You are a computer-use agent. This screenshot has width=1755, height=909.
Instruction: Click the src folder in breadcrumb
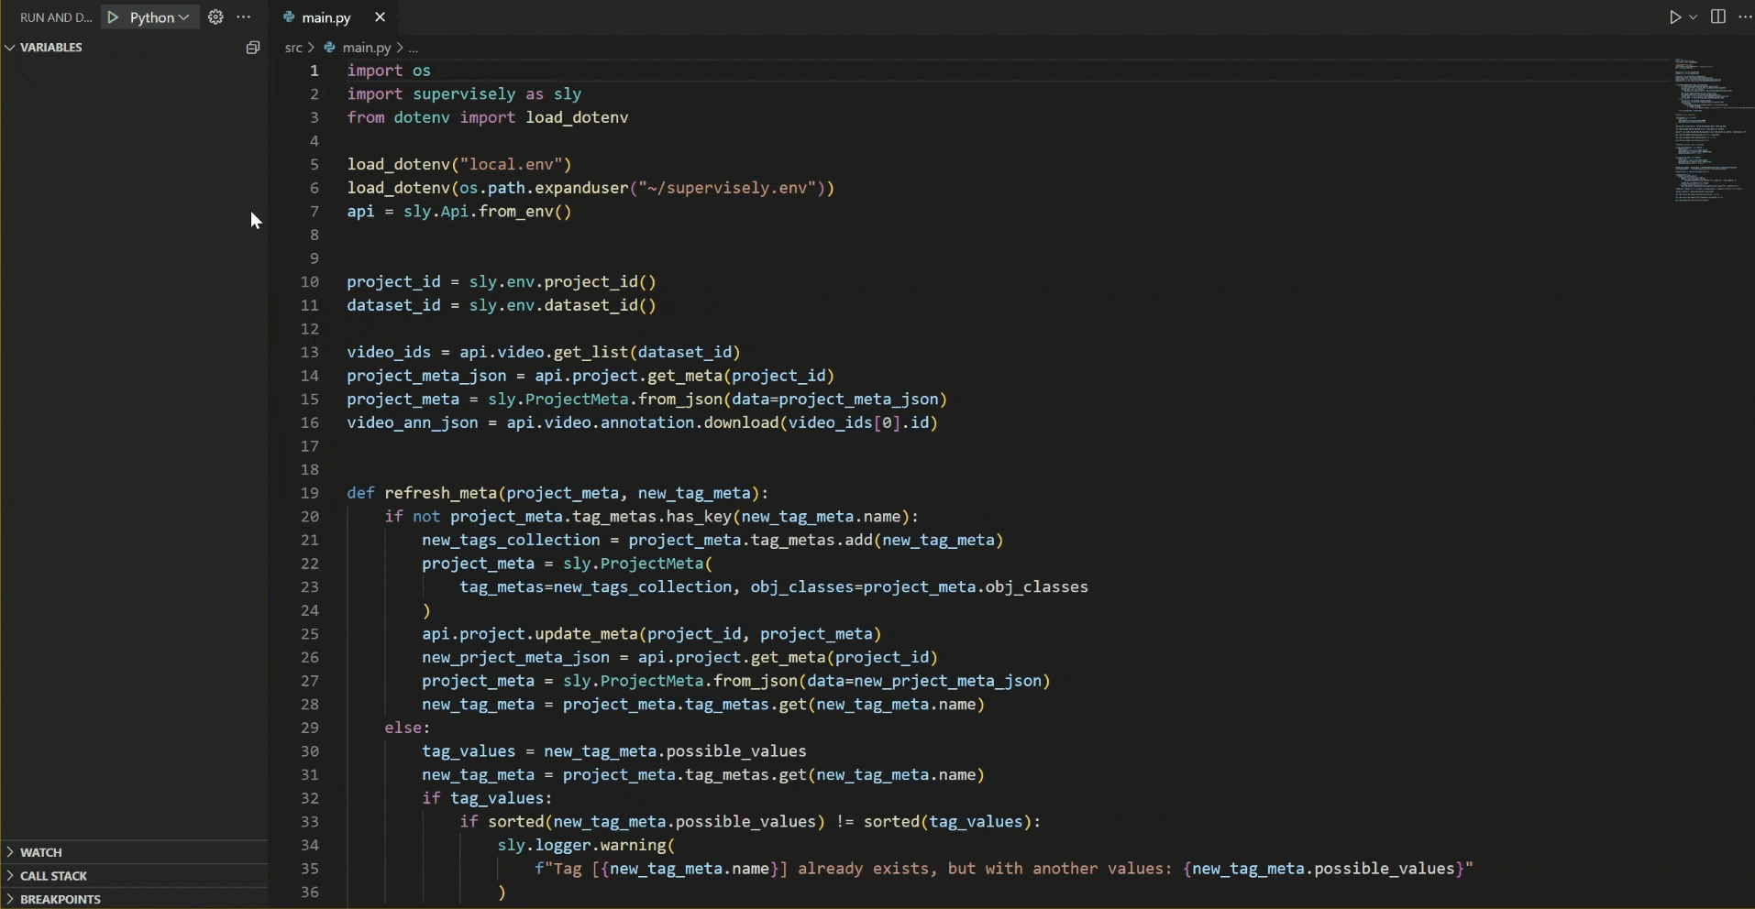[x=292, y=48]
